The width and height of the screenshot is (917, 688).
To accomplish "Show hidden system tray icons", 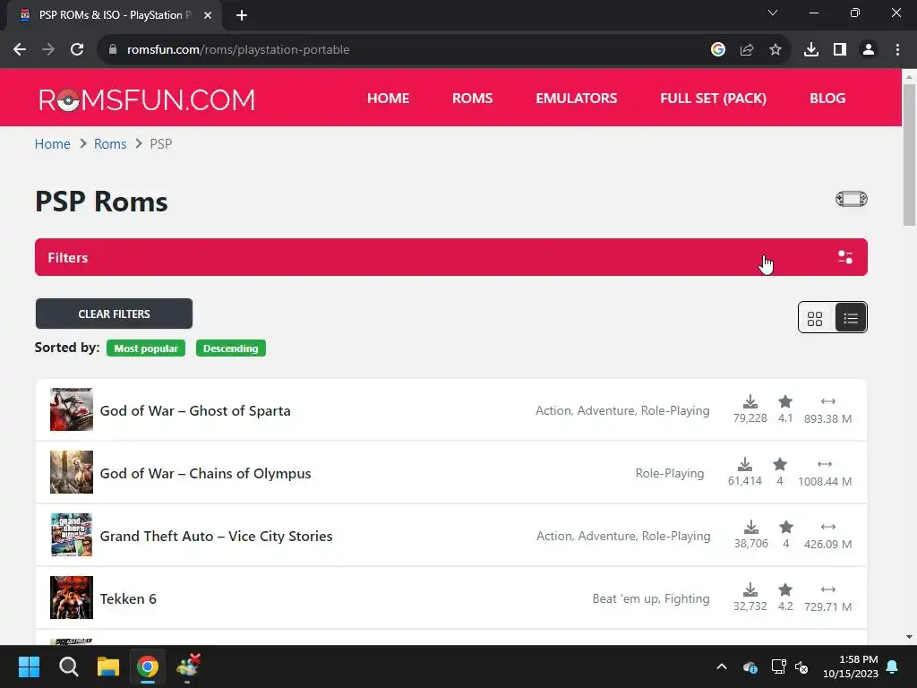I will [722, 666].
